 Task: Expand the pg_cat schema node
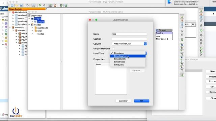pos(16,37)
